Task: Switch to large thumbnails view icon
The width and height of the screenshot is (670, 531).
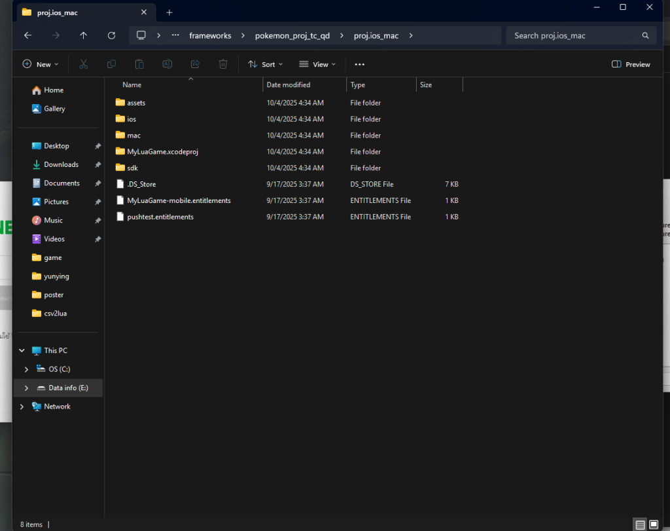Action: tap(654, 524)
